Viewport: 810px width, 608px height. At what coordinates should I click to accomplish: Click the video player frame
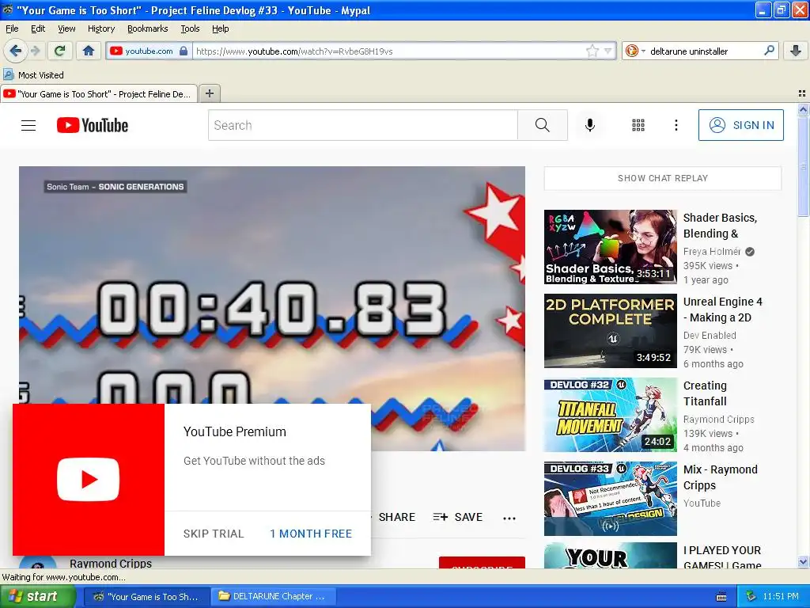pyautogui.click(x=272, y=285)
